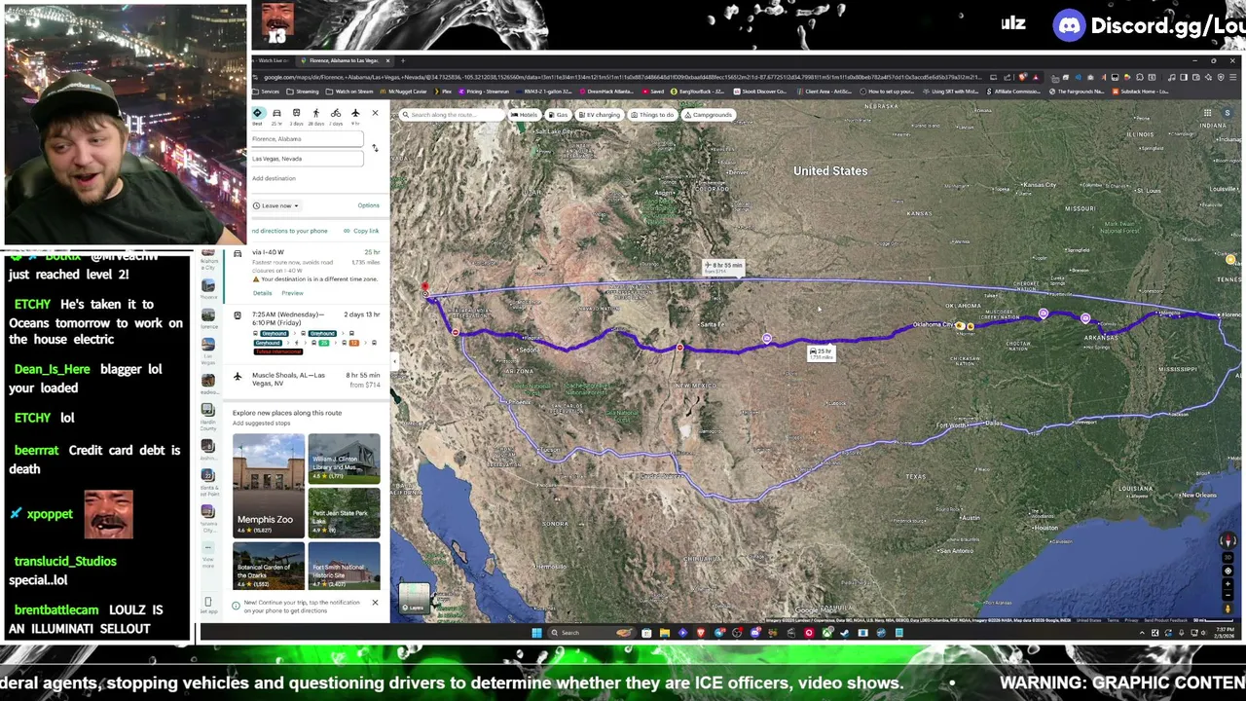1246x701 pixels.
Task: Collapse the side panel arrow
Action: (x=394, y=361)
